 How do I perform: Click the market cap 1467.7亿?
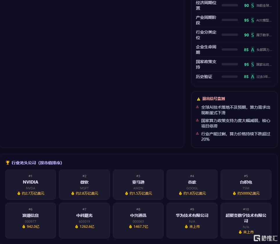click(141, 227)
